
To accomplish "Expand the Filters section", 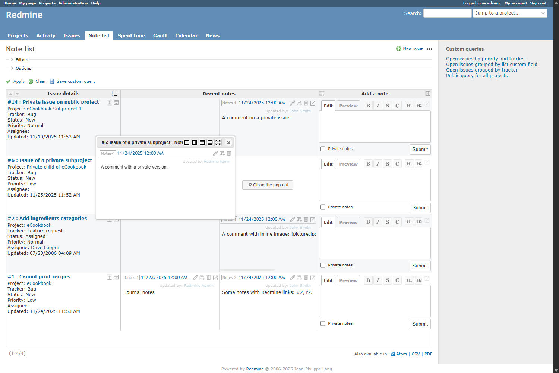I will pos(22,60).
